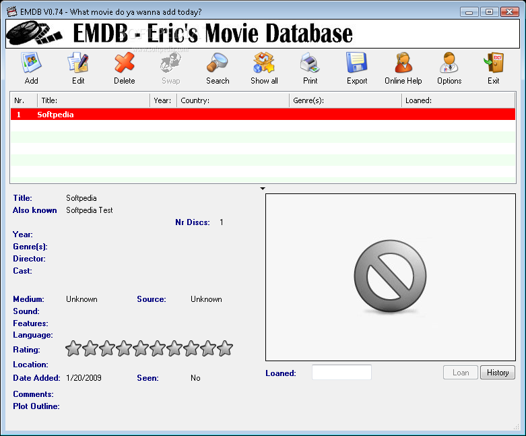Image resolution: width=526 pixels, height=436 pixels.
Task: Click the date added '1/20/2009'
Action: (84, 378)
